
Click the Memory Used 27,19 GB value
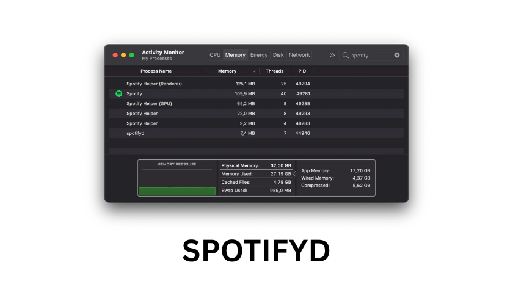pos(281,174)
